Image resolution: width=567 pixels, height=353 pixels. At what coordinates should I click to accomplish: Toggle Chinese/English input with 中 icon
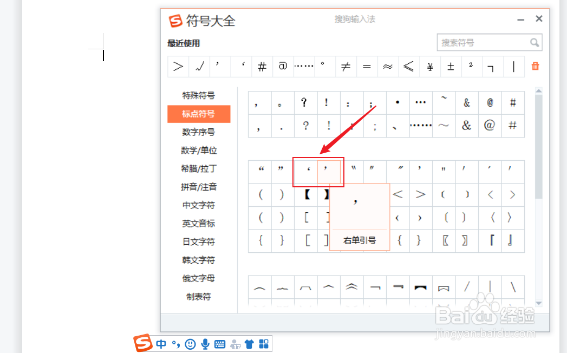tap(161, 344)
